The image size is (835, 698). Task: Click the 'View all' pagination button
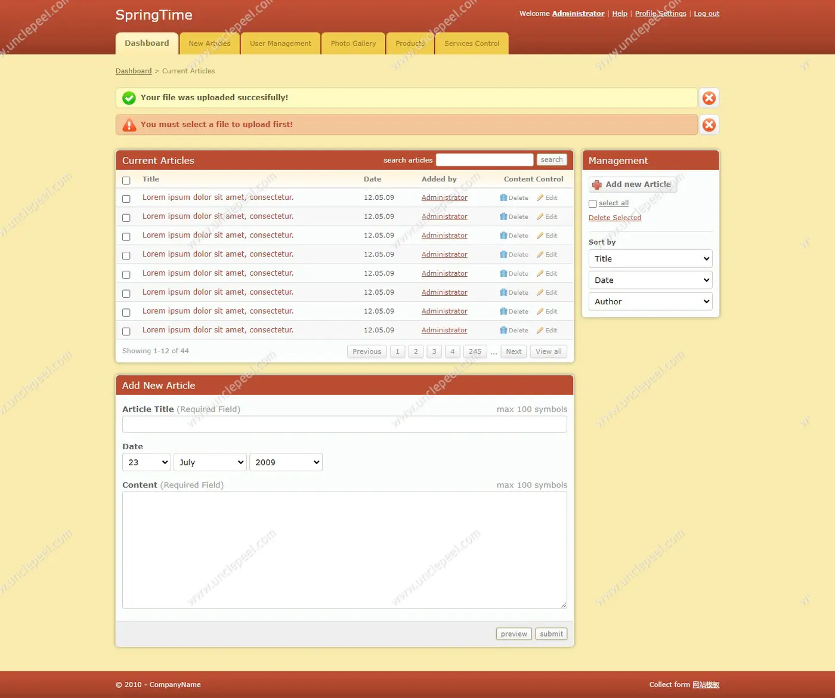point(549,351)
